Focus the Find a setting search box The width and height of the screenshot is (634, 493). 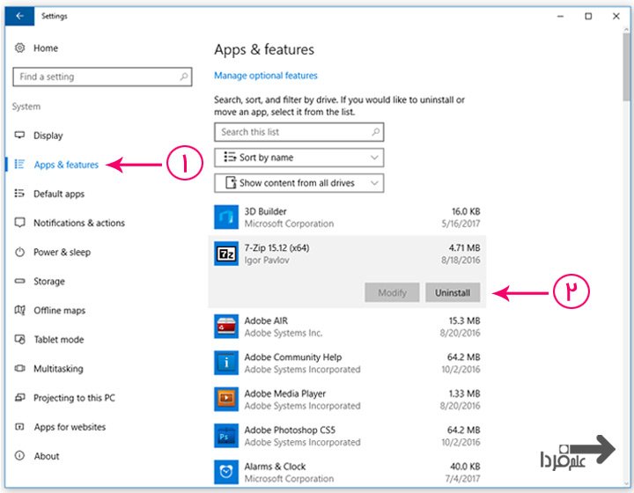95,77
